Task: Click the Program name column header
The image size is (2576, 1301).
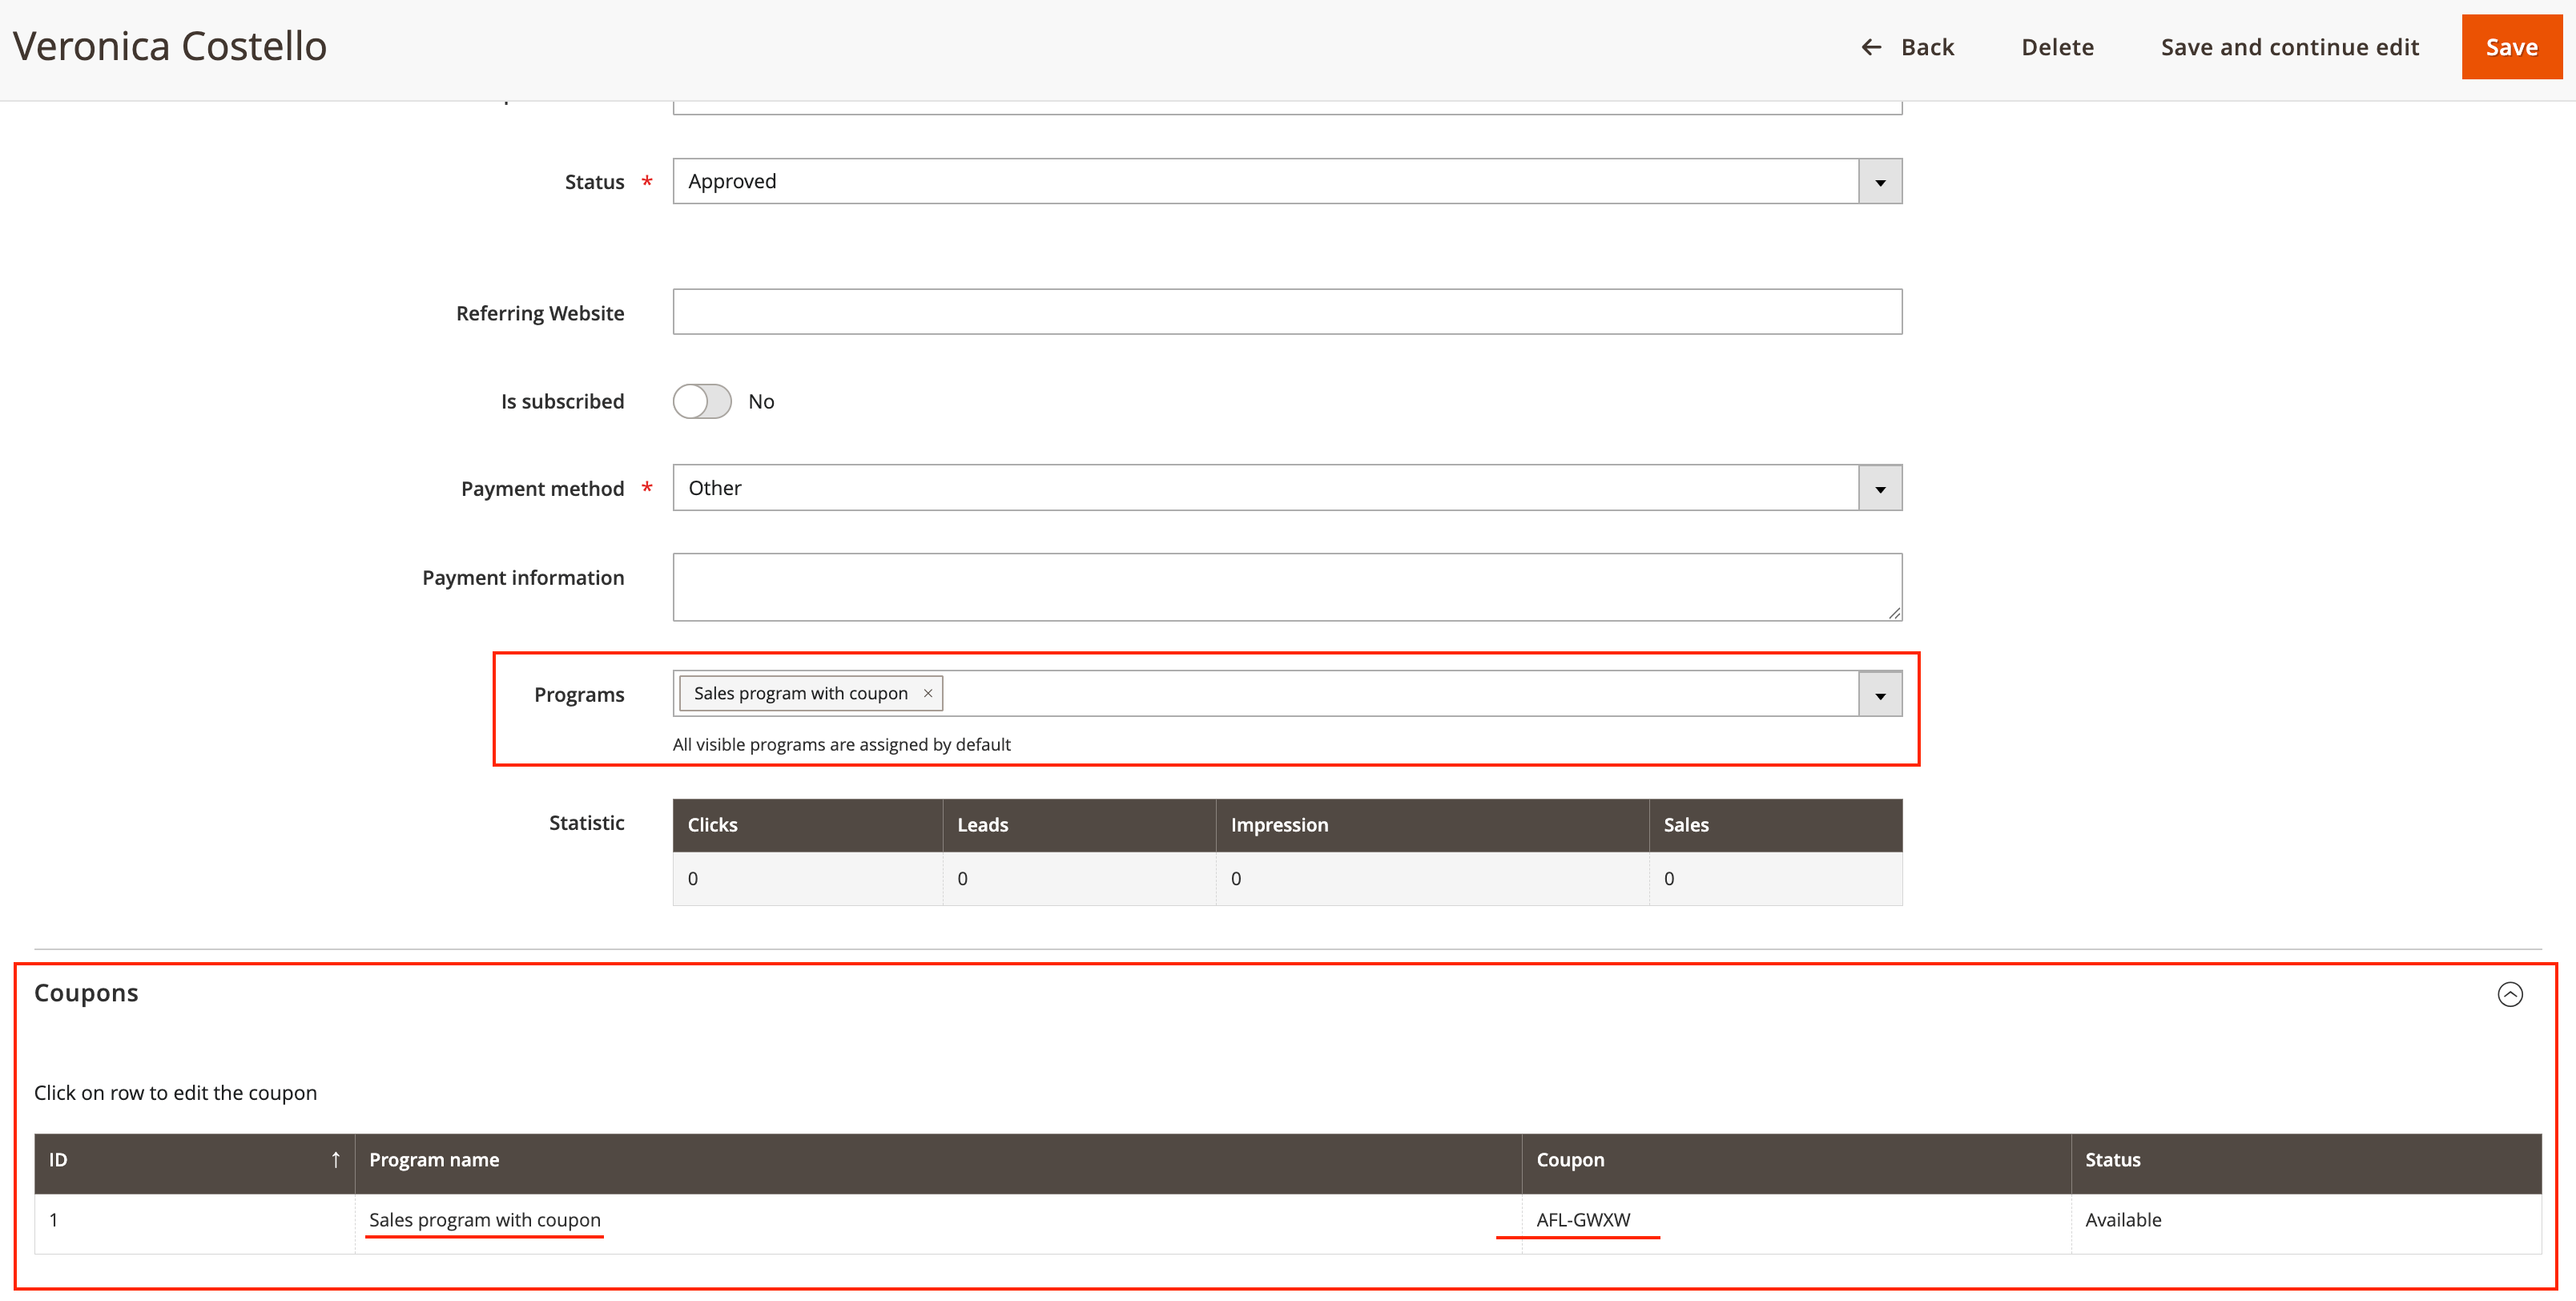Action: 435,1160
